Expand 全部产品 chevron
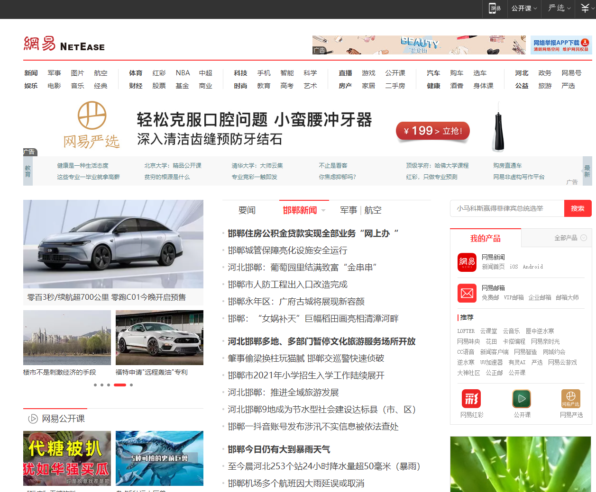This screenshot has height=492, width=596. 584,238
